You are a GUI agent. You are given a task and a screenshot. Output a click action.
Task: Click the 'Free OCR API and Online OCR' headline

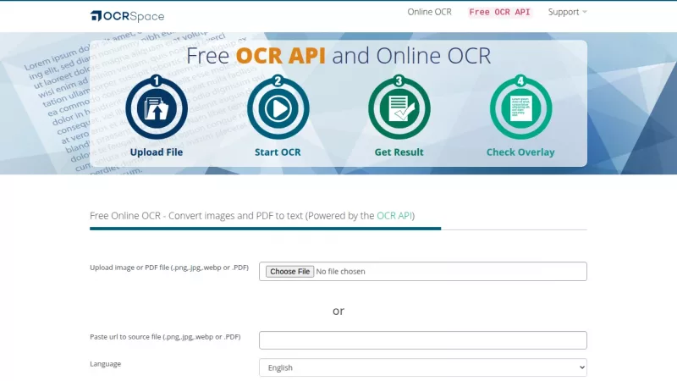tap(338, 56)
